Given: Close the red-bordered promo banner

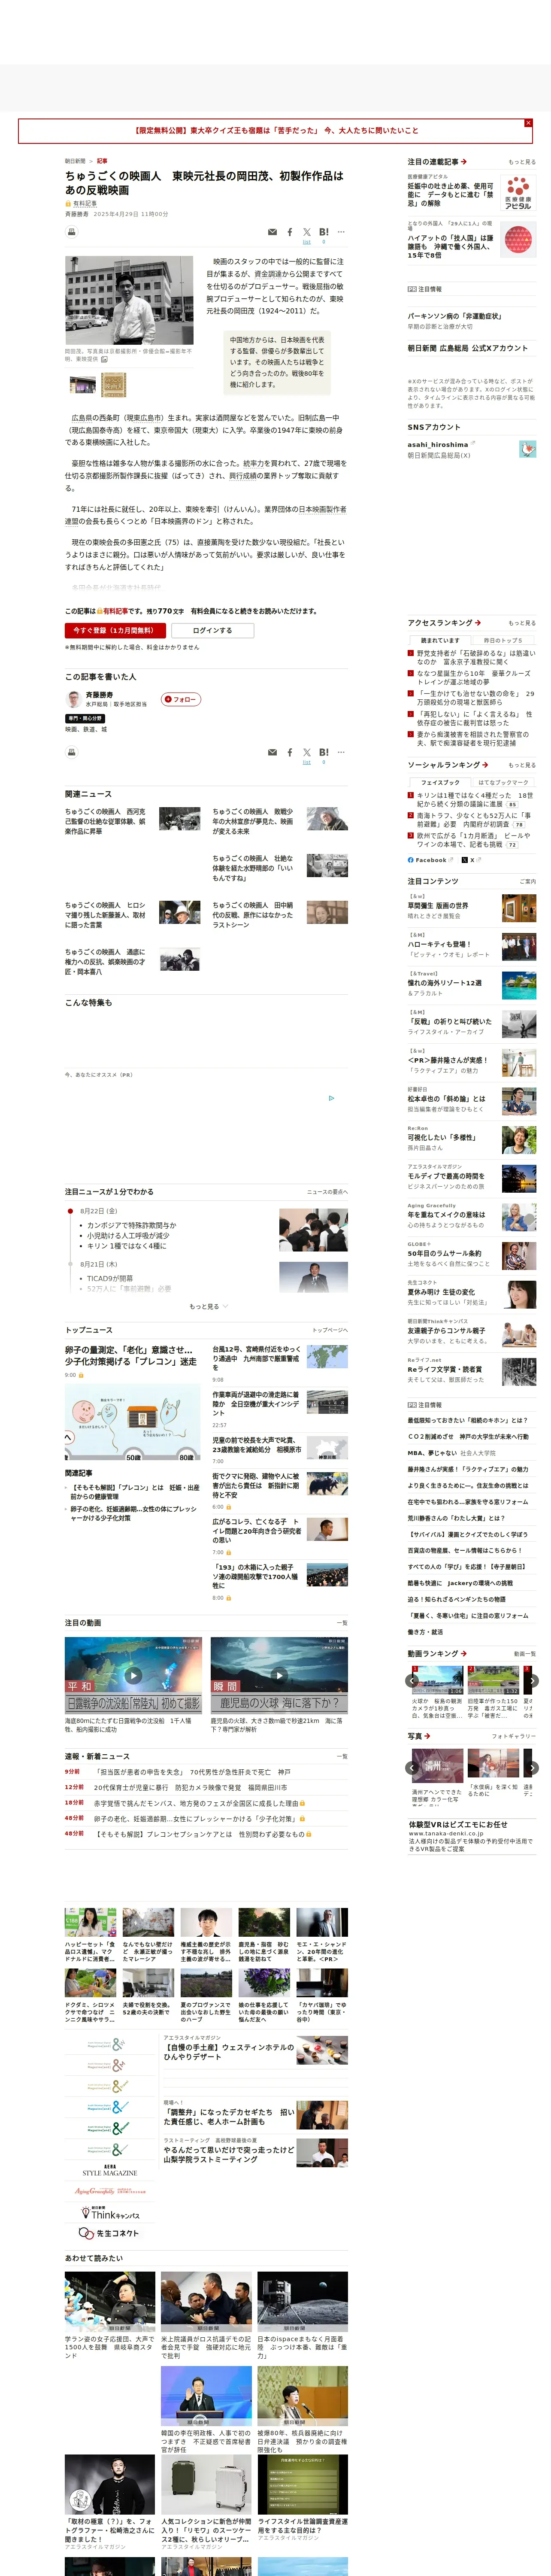Looking at the screenshot, I should point(528,123).
